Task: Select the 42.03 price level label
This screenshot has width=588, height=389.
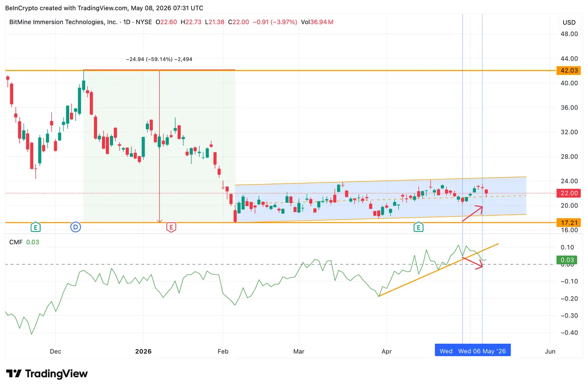Action: [569, 70]
